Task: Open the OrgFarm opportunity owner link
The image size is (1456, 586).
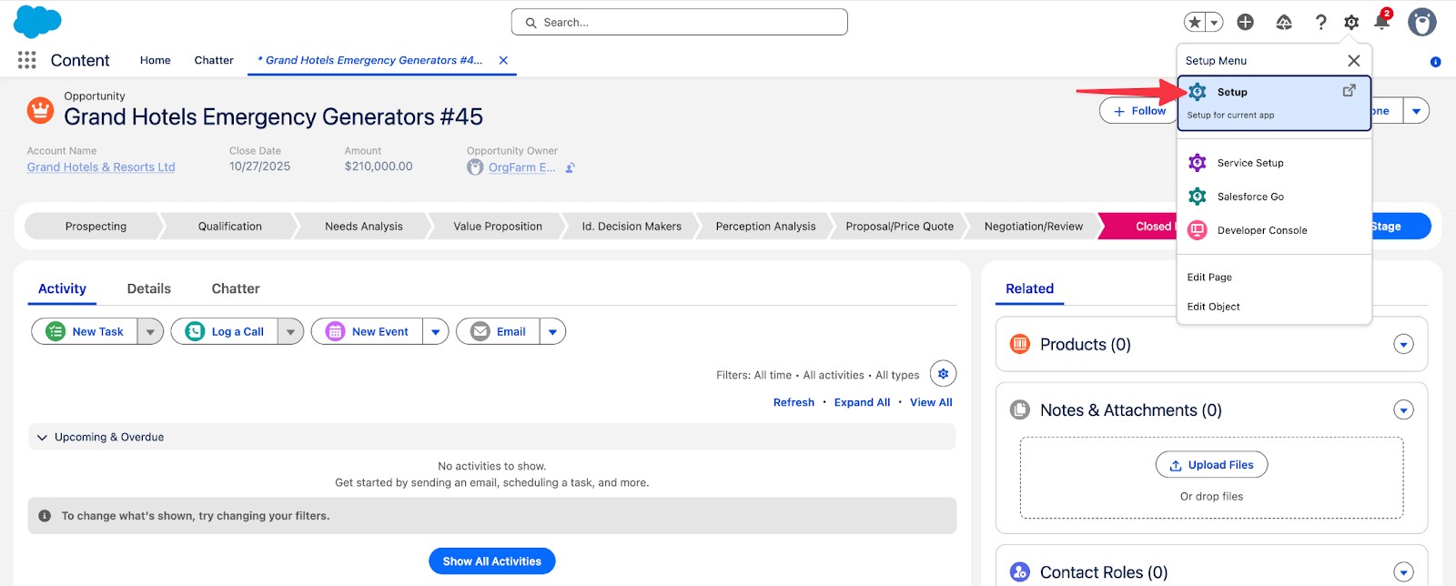Action: pyautogui.click(x=521, y=167)
